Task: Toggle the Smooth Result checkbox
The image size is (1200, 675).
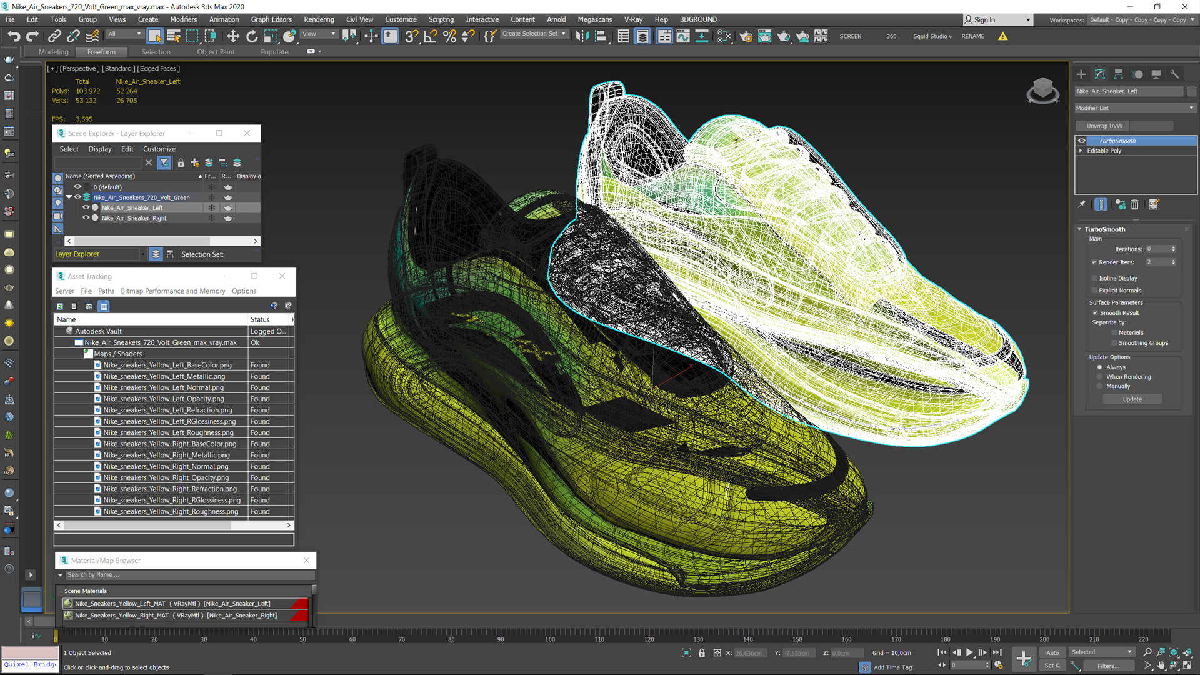Action: coord(1095,313)
